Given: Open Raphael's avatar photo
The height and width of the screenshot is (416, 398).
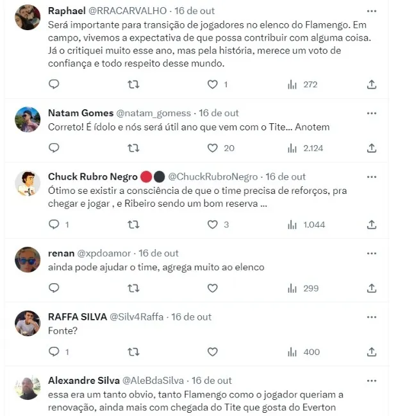Looking at the screenshot, I should tap(28, 17).
